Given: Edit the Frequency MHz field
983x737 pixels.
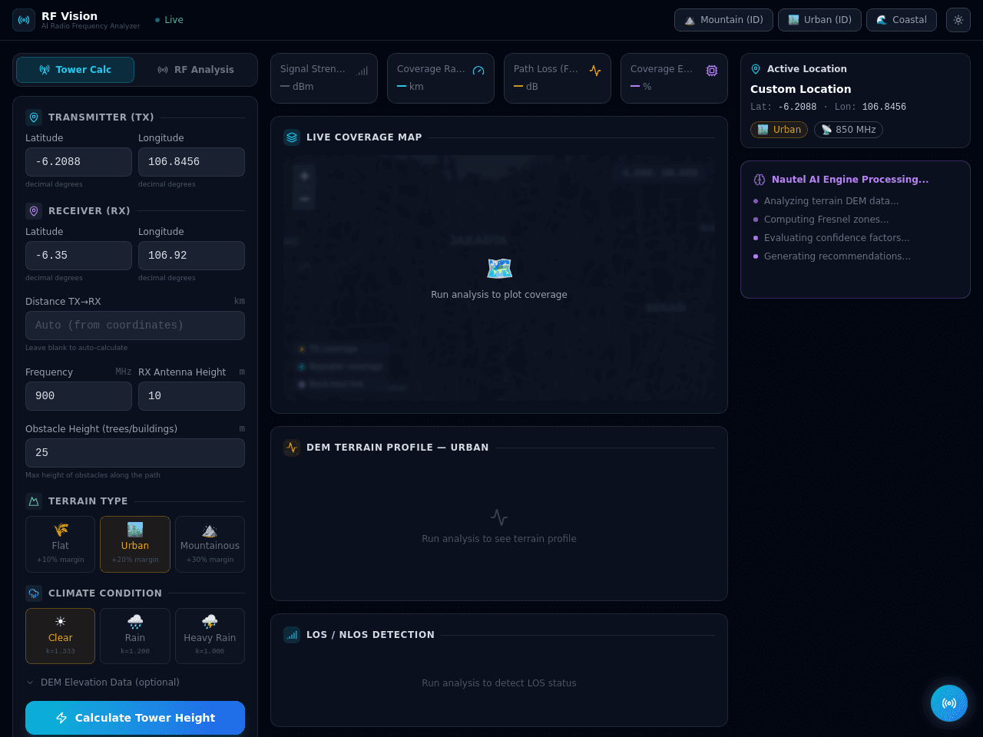Looking at the screenshot, I should tap(78, 396).
